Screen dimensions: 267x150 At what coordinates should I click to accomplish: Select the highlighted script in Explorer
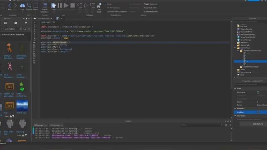(x=250, y=61)
